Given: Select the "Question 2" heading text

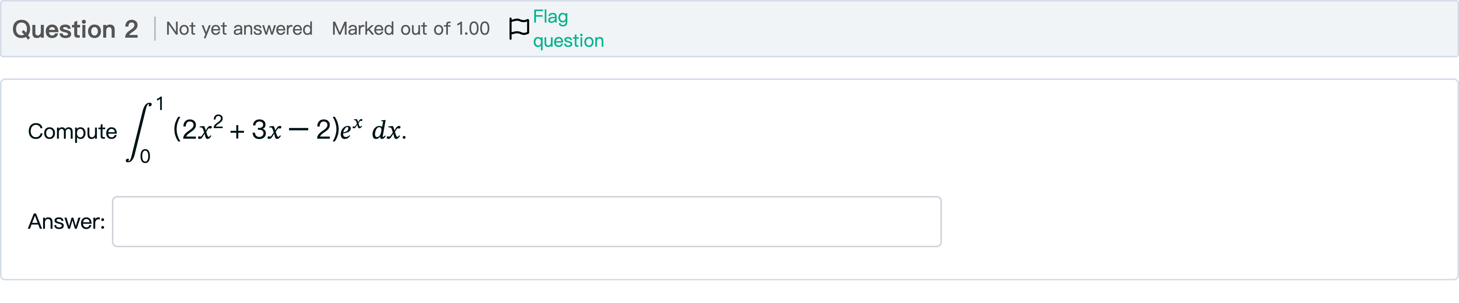Looking at the screenshot, I should click(75, 29).
